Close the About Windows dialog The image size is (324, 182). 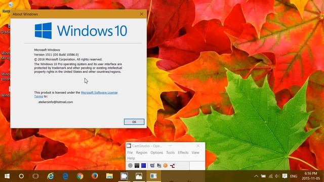(x=141, y=14)
